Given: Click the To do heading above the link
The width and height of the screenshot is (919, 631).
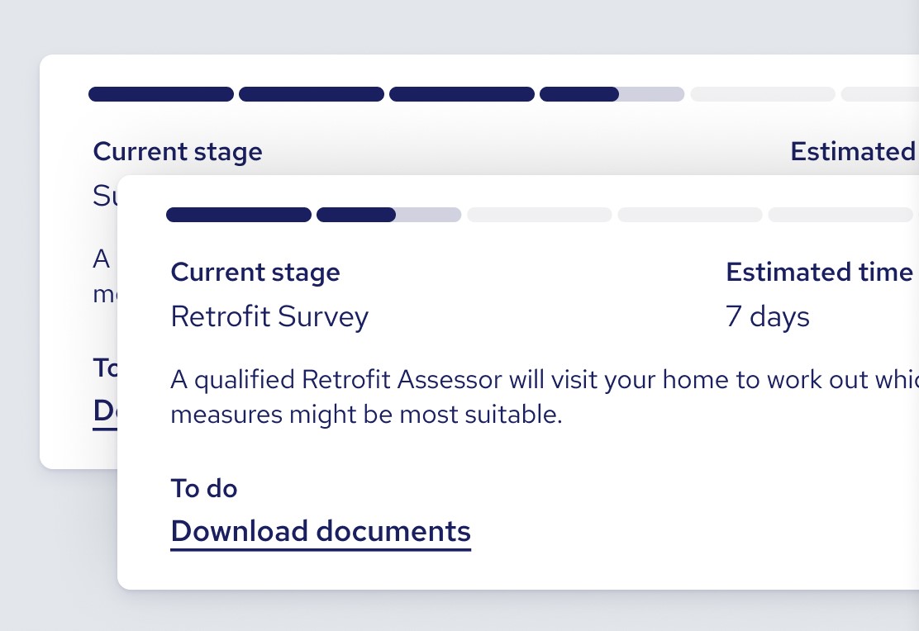Looking at the screenshot, I should 204,488.
